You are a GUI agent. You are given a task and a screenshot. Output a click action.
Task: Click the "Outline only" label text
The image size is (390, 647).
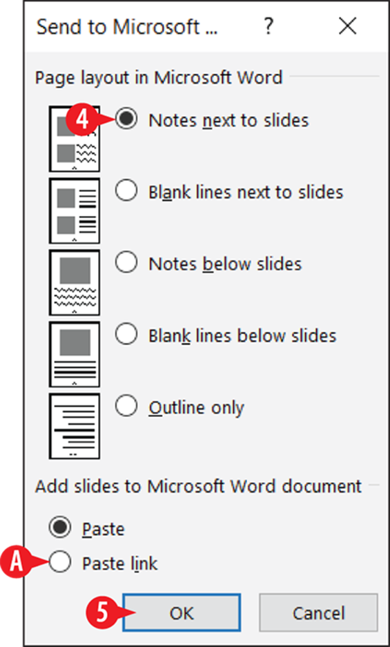pyautogui.click(x=197, y=407)
